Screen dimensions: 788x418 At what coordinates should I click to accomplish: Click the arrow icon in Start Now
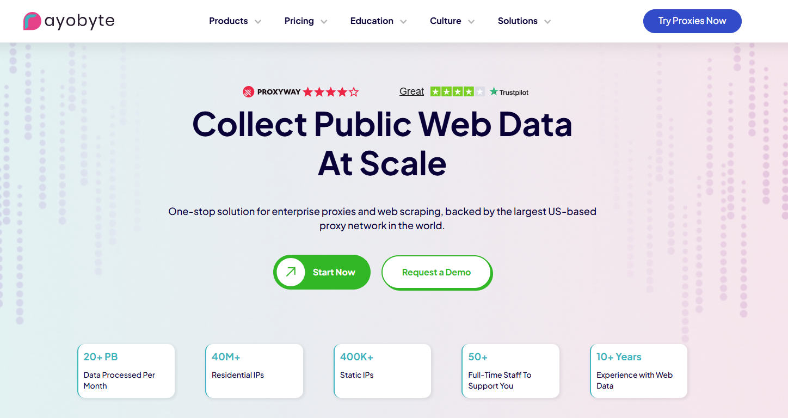pos(291,272)
